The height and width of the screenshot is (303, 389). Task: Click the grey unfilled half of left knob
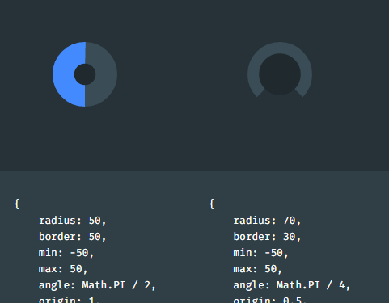[106, 74]
